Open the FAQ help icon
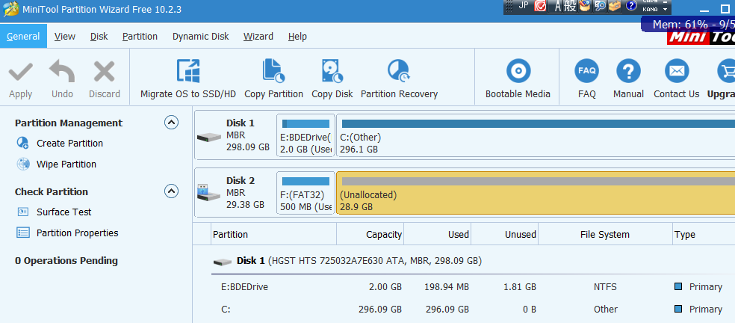735x323 pixels. pos(586,71)
